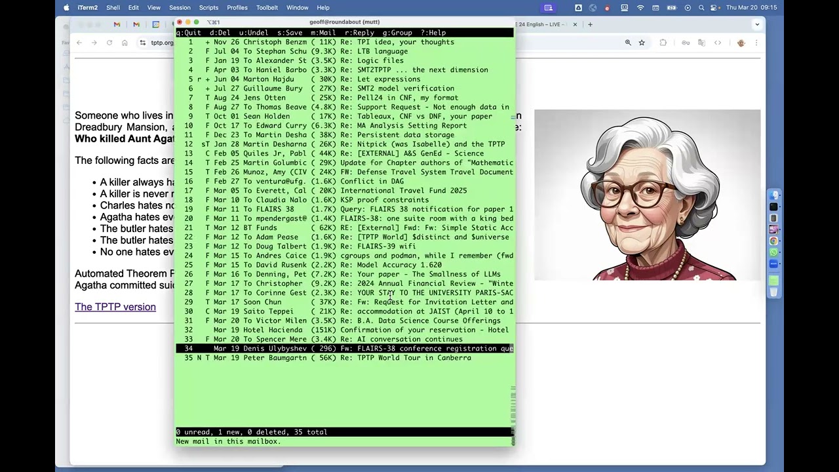
Task: Open the browser three-dot menu
Action: tap(756, 43)
